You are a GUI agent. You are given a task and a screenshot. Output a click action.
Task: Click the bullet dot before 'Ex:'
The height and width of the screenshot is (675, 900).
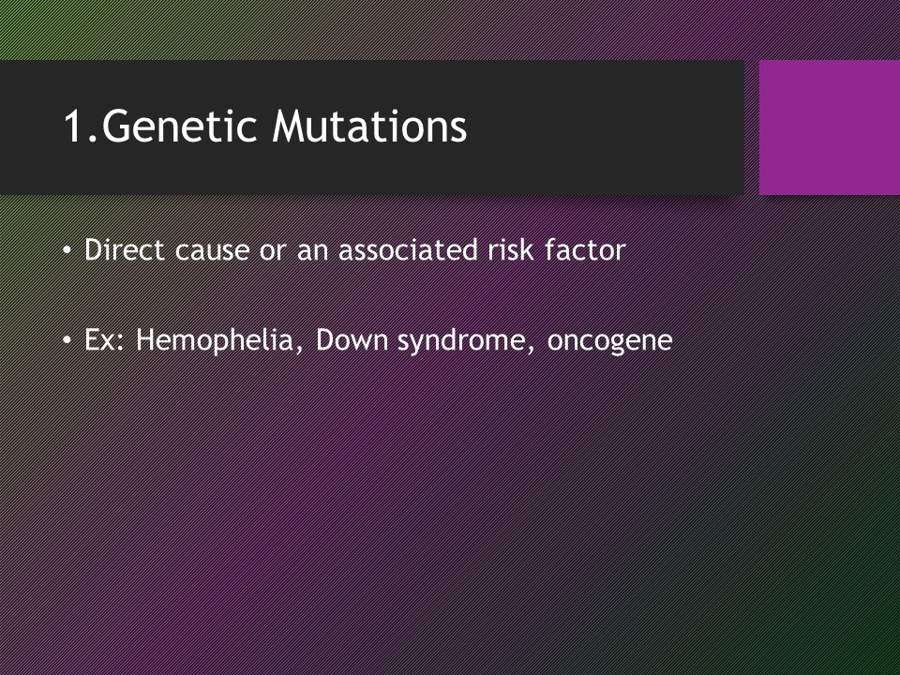67,340
